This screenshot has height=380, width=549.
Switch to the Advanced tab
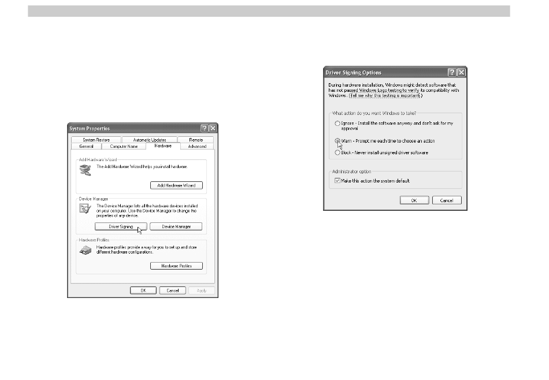(197, 146)
